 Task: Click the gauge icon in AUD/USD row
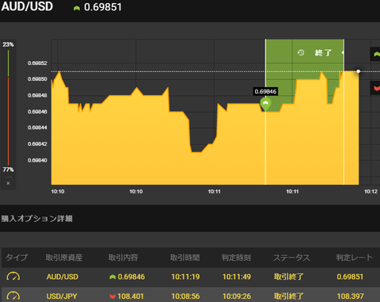pos(13,277)
